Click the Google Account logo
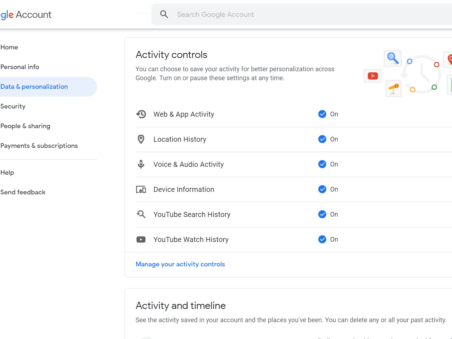452x339 pixels. pyautogui.click(x=26, y=14)
